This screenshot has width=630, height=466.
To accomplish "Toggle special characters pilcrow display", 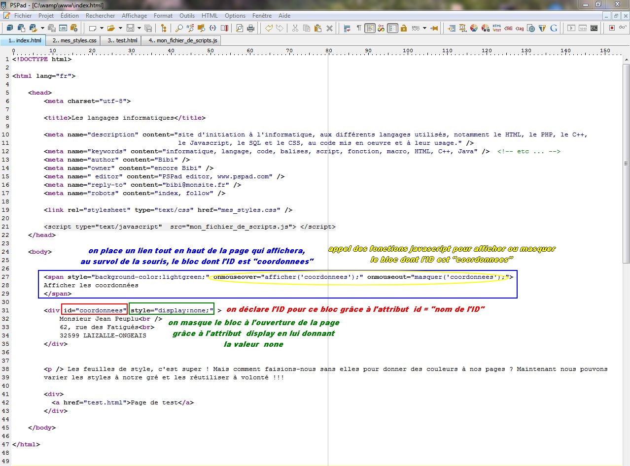I will tap(359, 28).
